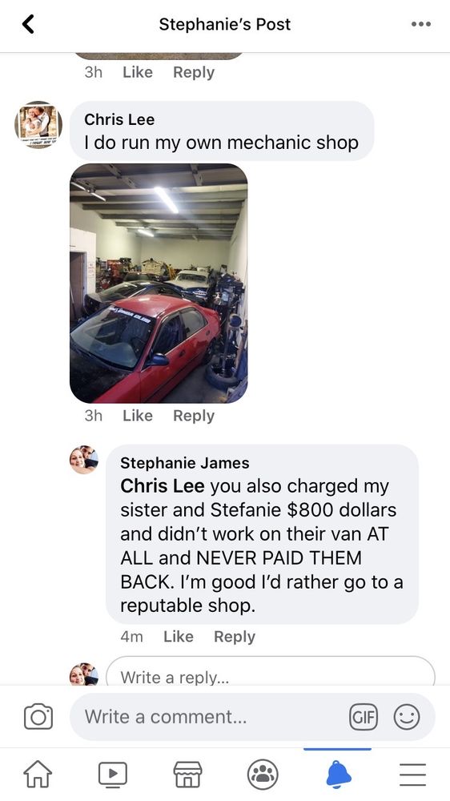
Task: Like Chris Lee's mechanic shop comment
Action: pyautogui.click(x=138, y=416)
